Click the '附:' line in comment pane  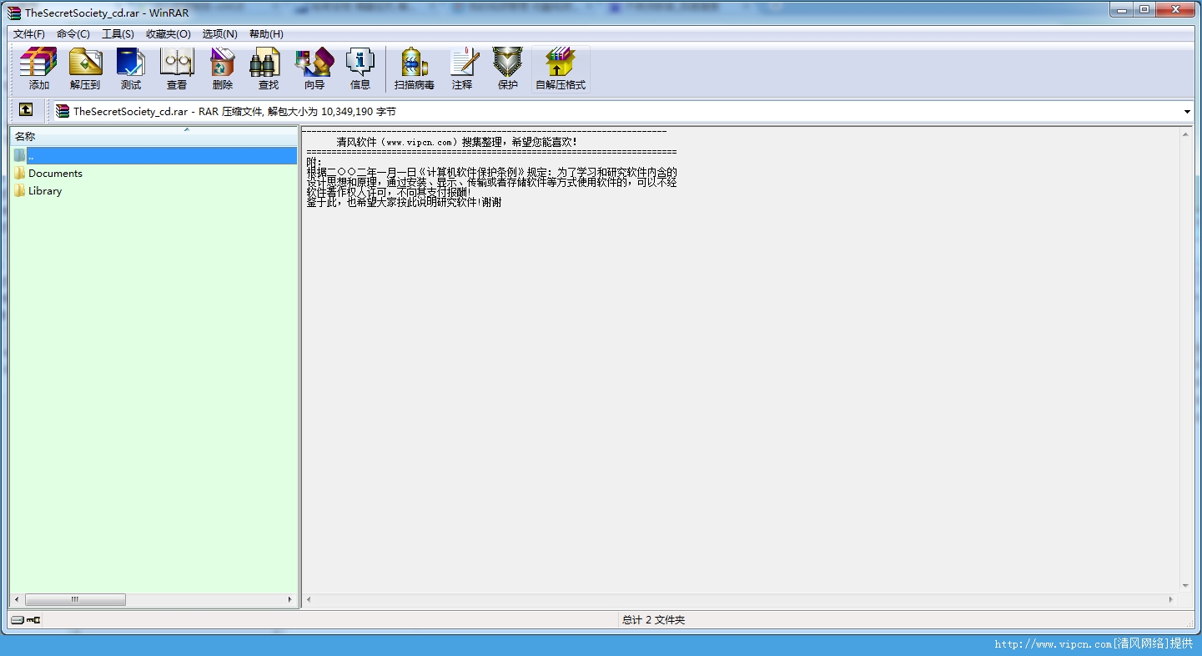[314, 163]
